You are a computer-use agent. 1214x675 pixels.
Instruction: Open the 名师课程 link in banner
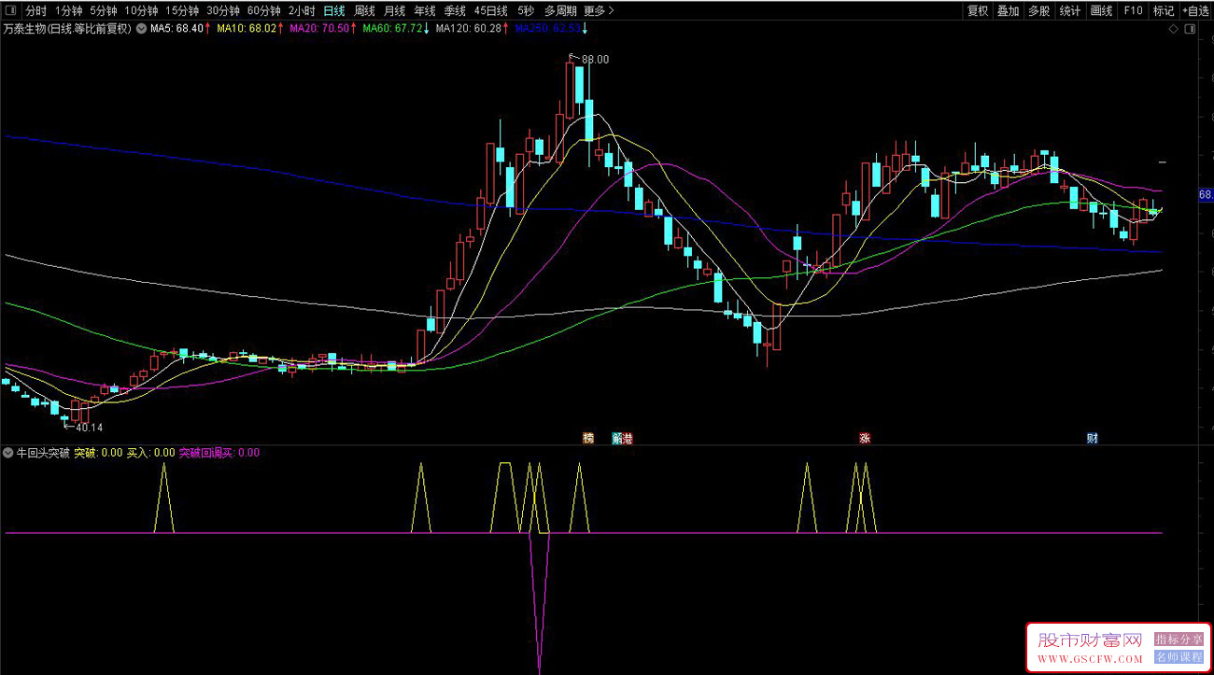[x=1179, y=656]
